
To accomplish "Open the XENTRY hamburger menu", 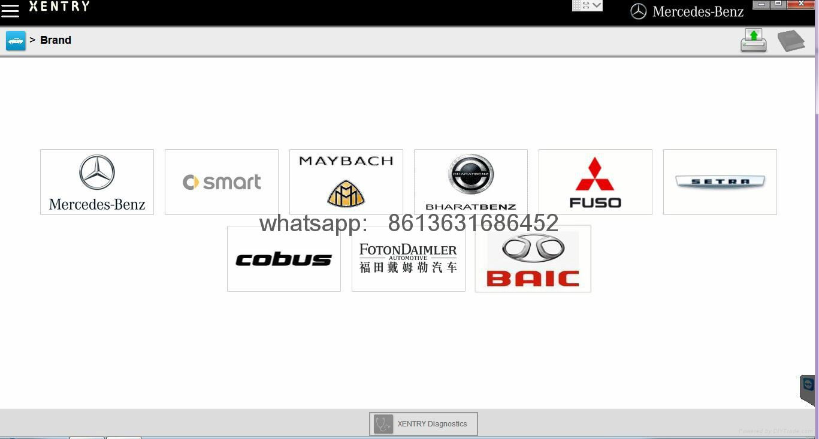I will pos(10,10).
